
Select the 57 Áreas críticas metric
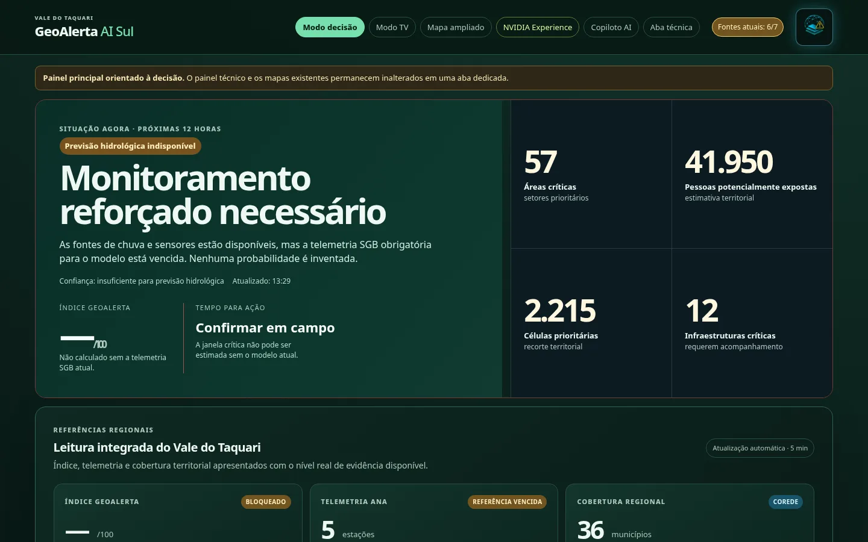pos(591,174)
